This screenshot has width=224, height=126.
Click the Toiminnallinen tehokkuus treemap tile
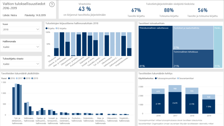192,58
